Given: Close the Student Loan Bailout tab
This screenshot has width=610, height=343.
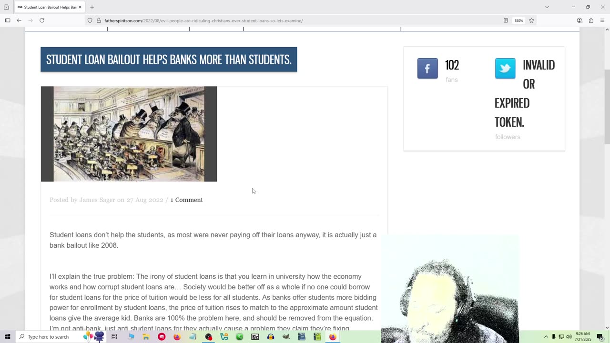Looking at the screenshot, I should click(x=80, y=7).
